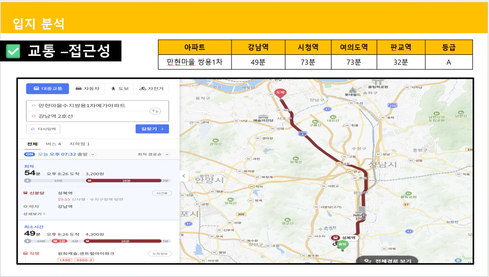Open the 최적 경로순 sort dropdown
This screenshot has width=489, height=277.
(154, 154)
